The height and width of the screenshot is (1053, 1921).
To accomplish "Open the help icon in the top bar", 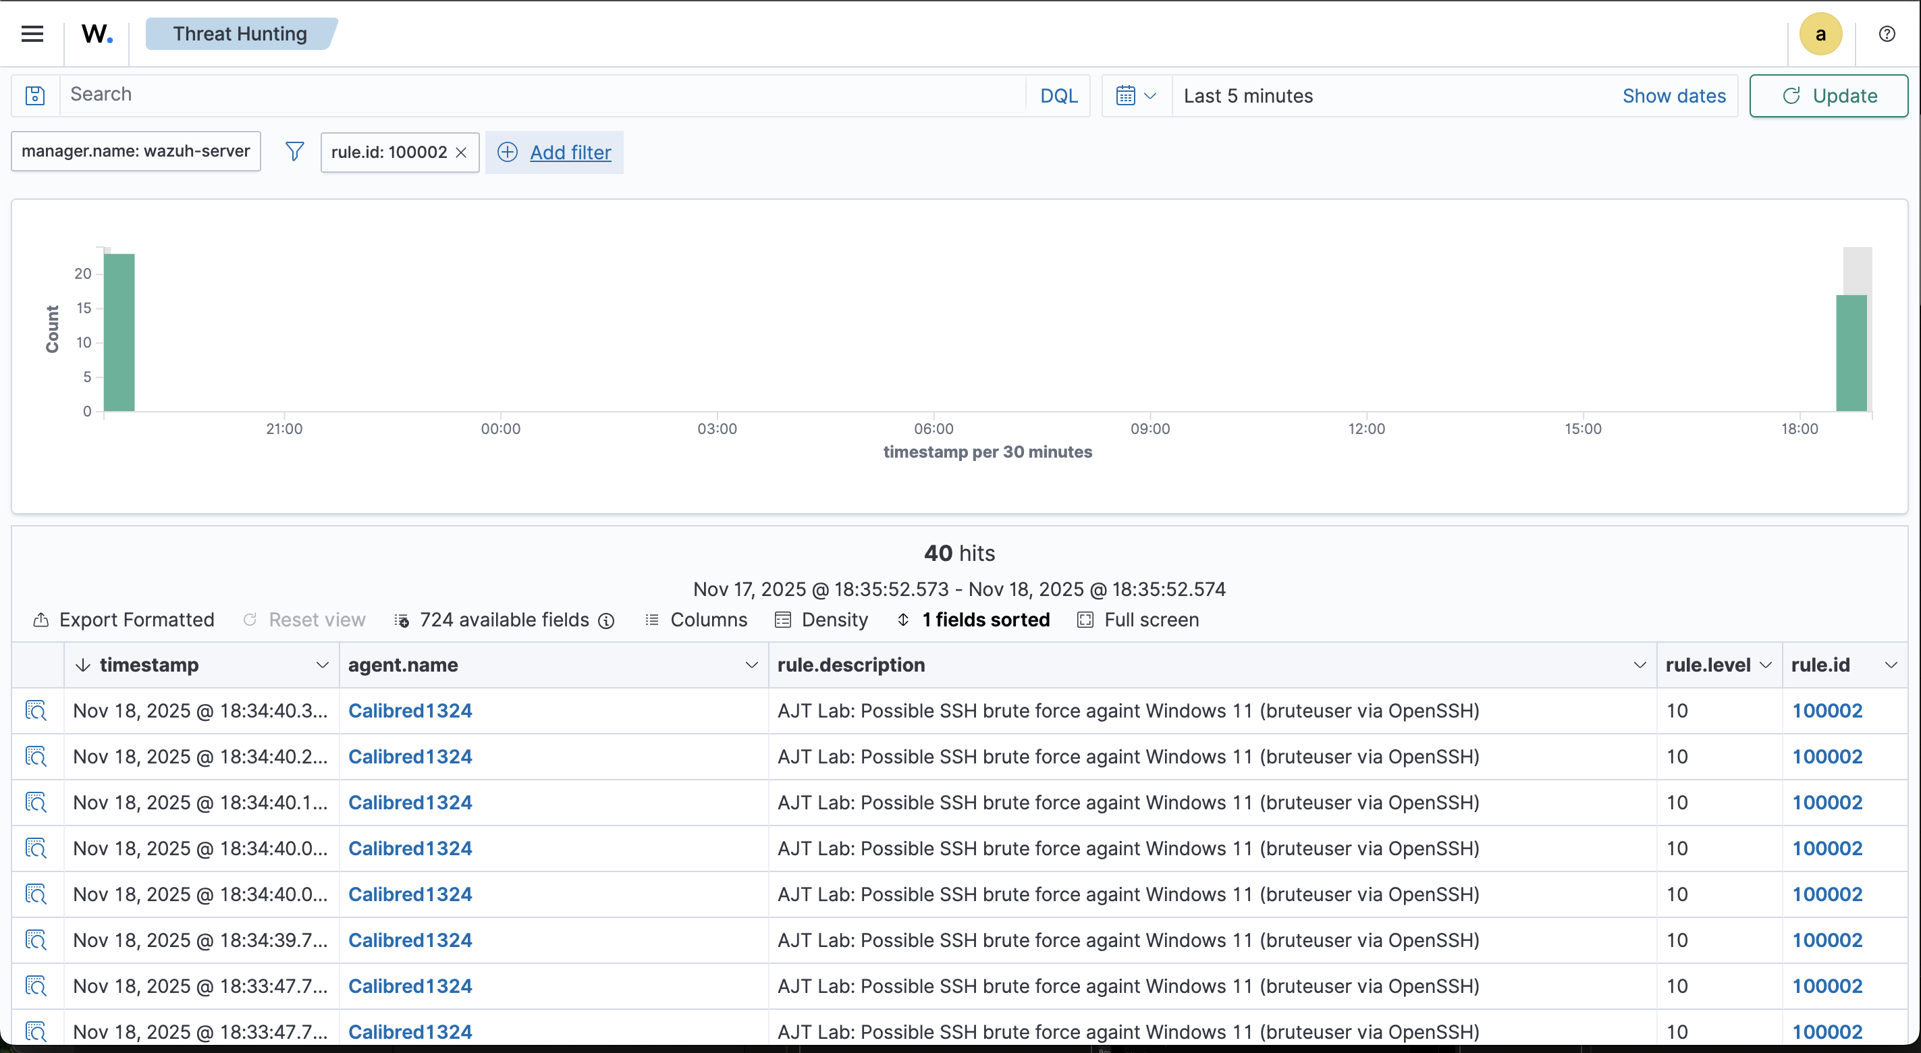I will [1887, 34].
